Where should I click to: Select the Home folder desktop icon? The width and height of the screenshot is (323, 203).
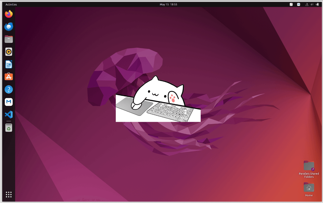pyautogui.click(x=309, y=190)
